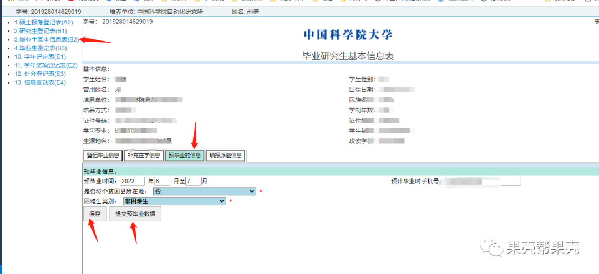Open 4.毕业生鉴定表(B3) link
This screenshot has height=274, width=599.
(40, 48)
